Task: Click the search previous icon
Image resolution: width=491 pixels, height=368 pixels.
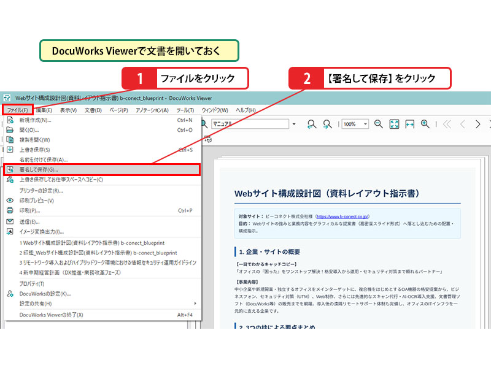Action: point(312,125)
